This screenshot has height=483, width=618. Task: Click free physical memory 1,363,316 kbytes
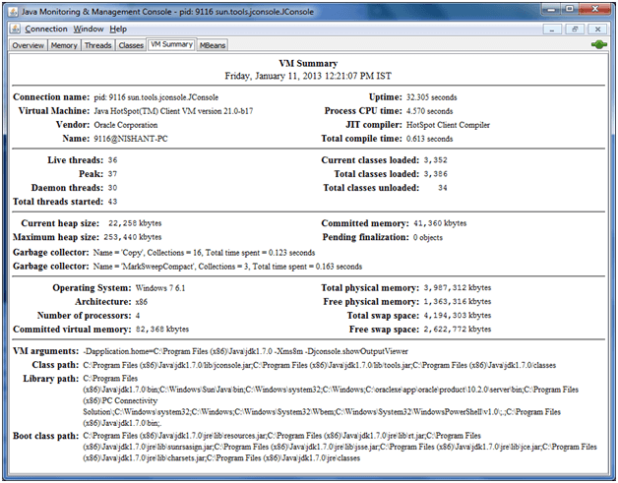(458, 302)
